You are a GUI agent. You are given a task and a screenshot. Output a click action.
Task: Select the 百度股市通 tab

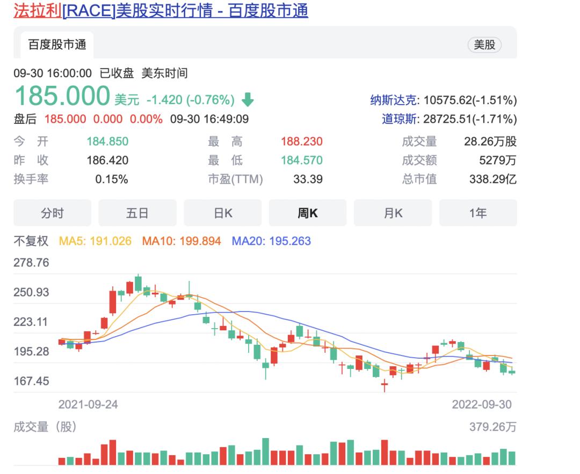click(57, 45)
